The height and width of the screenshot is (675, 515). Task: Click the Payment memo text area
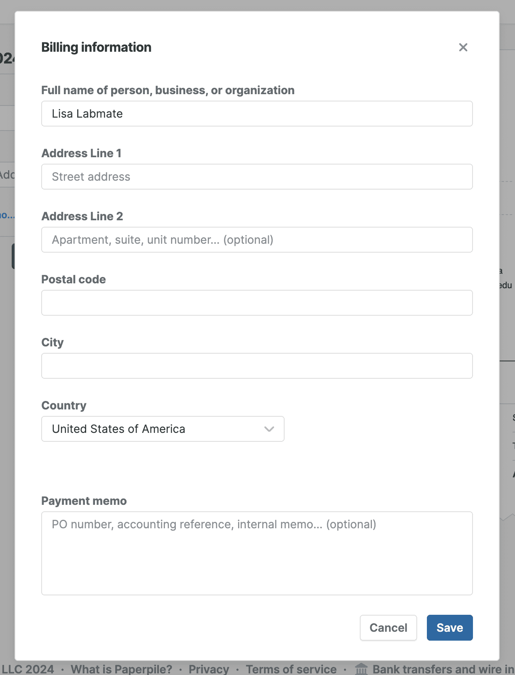coord(257,553)
